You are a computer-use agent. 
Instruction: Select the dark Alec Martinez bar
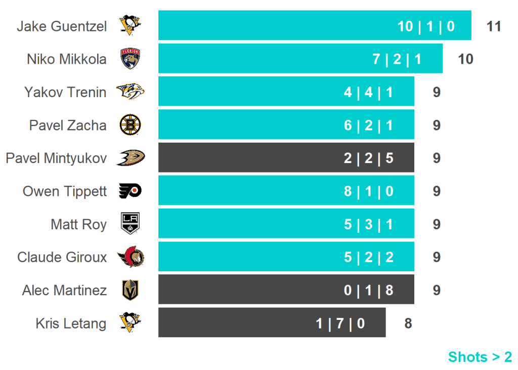tap(286, 290)
